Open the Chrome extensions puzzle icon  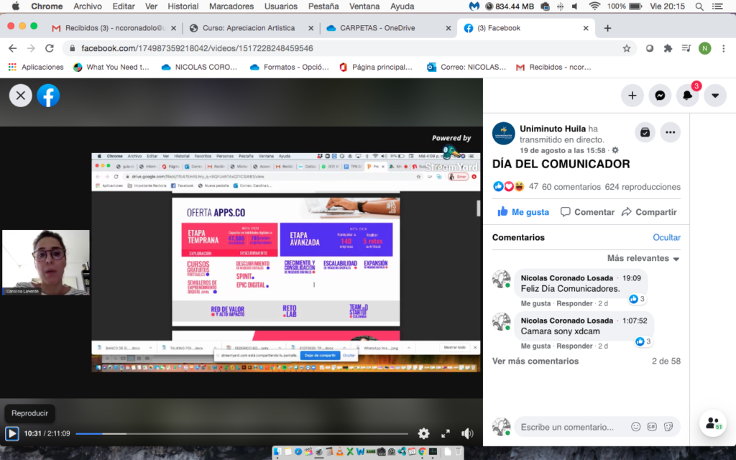668,48
